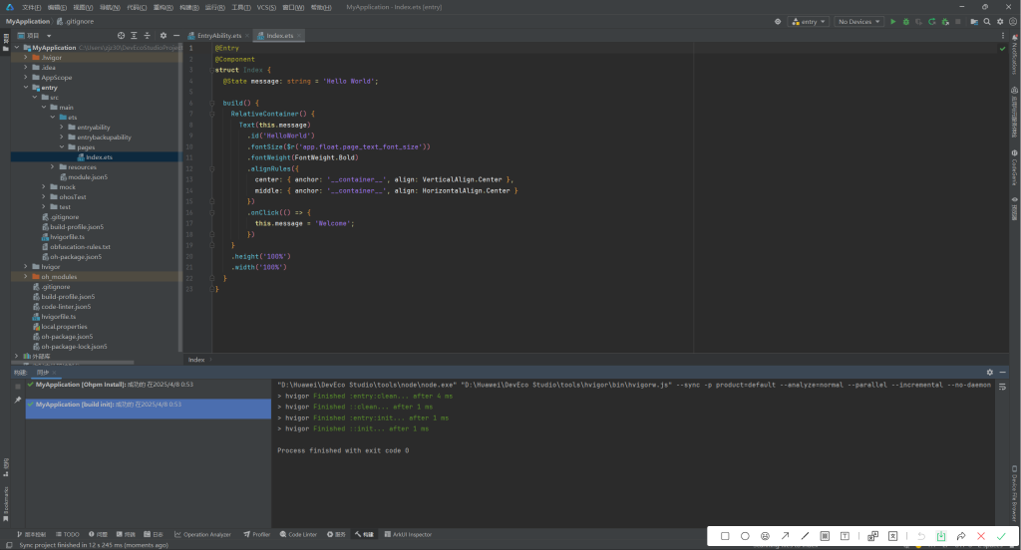The height and width of the screenshot is (550, 1021).
Task: Open IDE settings gear in top toolbar
Action: pos(998,21)
